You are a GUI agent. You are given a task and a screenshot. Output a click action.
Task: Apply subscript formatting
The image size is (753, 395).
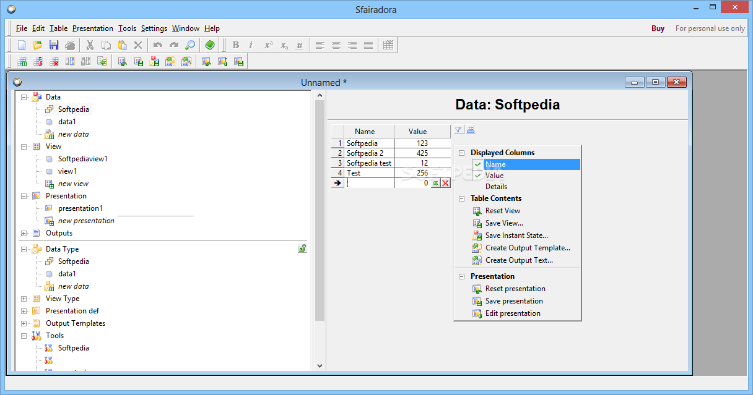pyautogui.click(x=284, y=45)
